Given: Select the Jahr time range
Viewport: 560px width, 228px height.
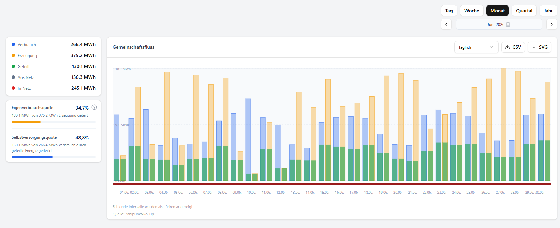Looking at the screenshot, I should 548,11.
